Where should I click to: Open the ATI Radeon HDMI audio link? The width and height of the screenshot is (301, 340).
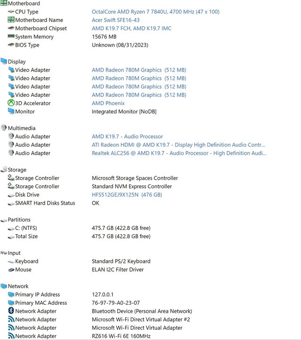[178, 145]
